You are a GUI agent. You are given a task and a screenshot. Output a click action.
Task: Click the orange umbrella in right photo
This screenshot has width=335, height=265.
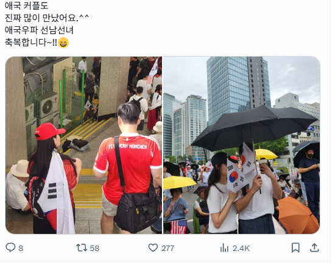[x=298, y=215]
